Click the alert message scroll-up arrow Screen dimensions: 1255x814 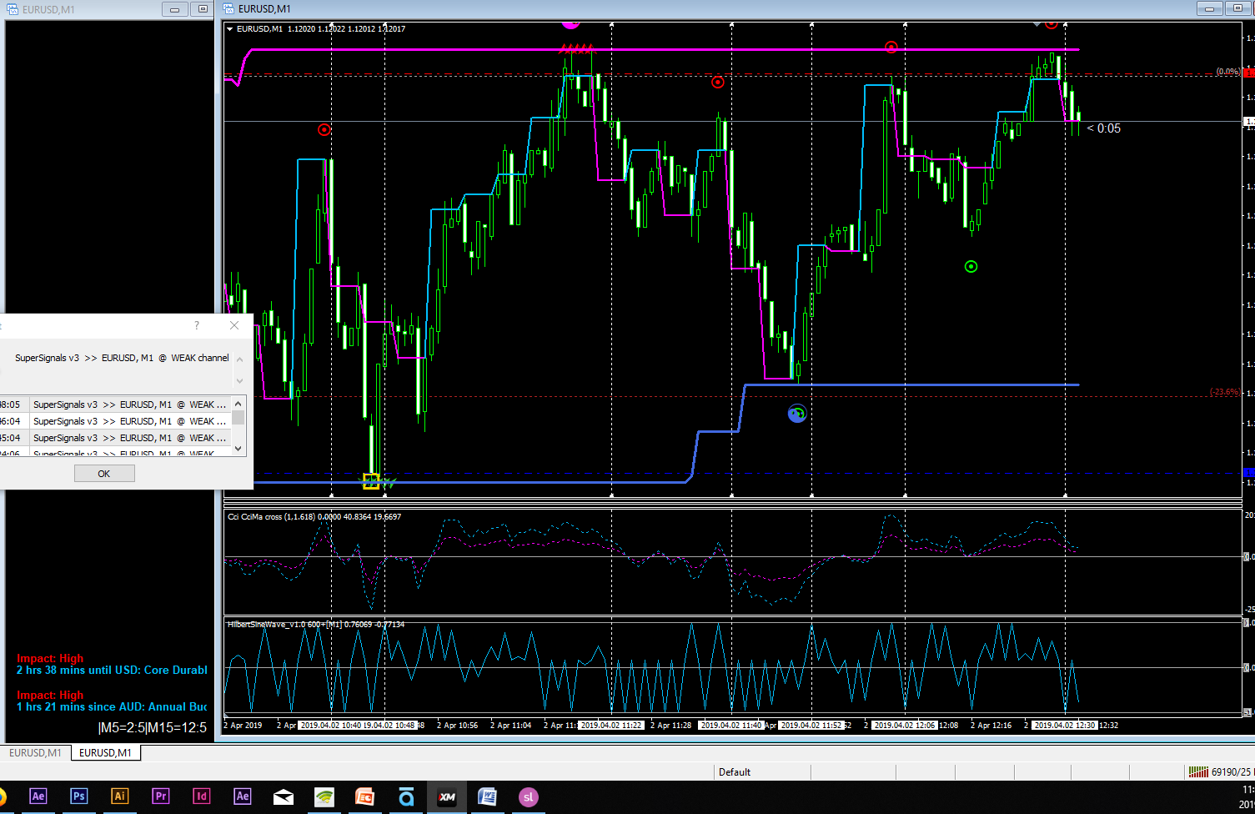click(x=239, y=359)
